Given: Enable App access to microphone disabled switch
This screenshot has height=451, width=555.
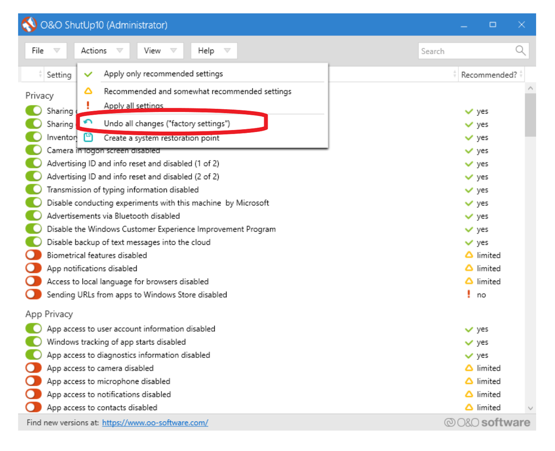Looking at the screenshot, I should coord(33,381).
